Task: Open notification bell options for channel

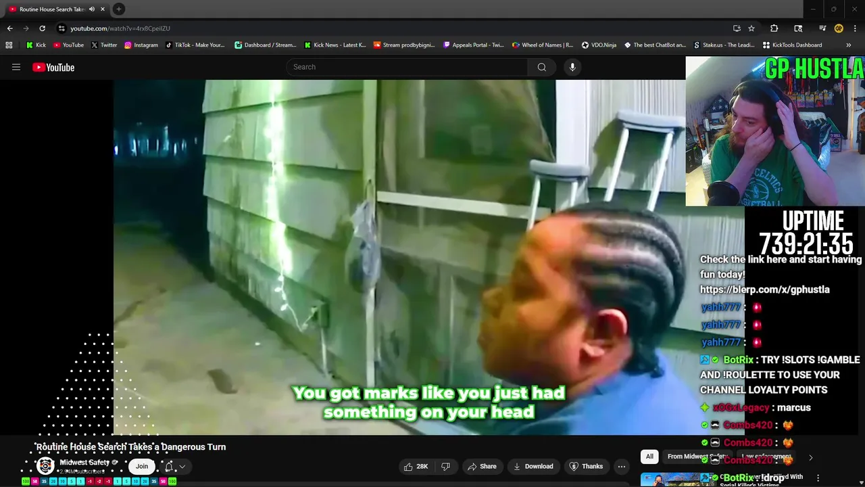Action: pos(174,466)
